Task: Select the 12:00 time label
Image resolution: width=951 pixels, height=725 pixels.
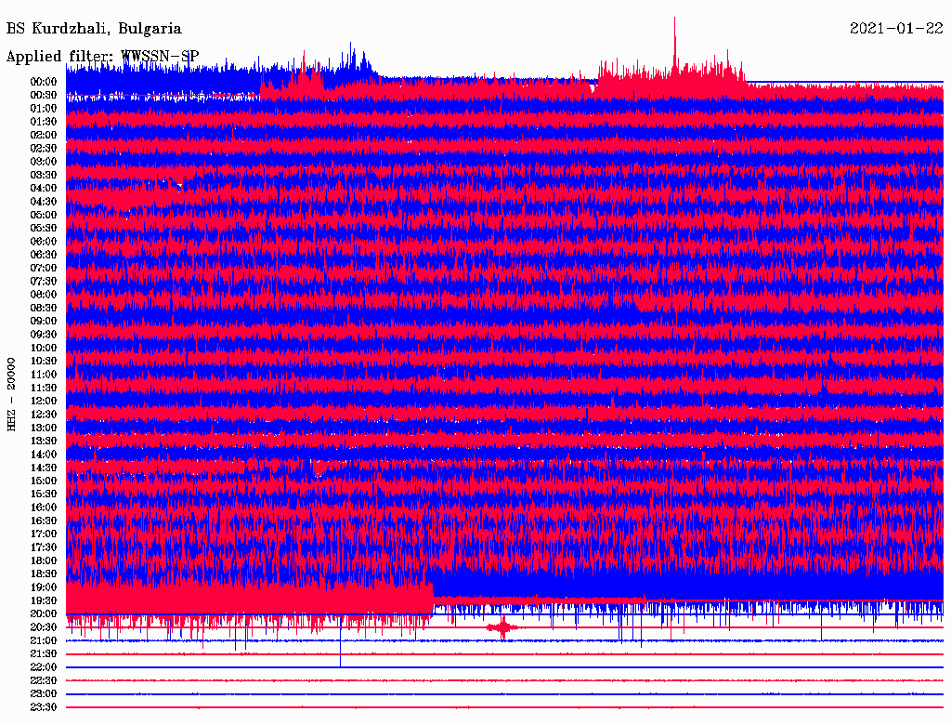Action: pyautogui.click(x=44, y=401)
